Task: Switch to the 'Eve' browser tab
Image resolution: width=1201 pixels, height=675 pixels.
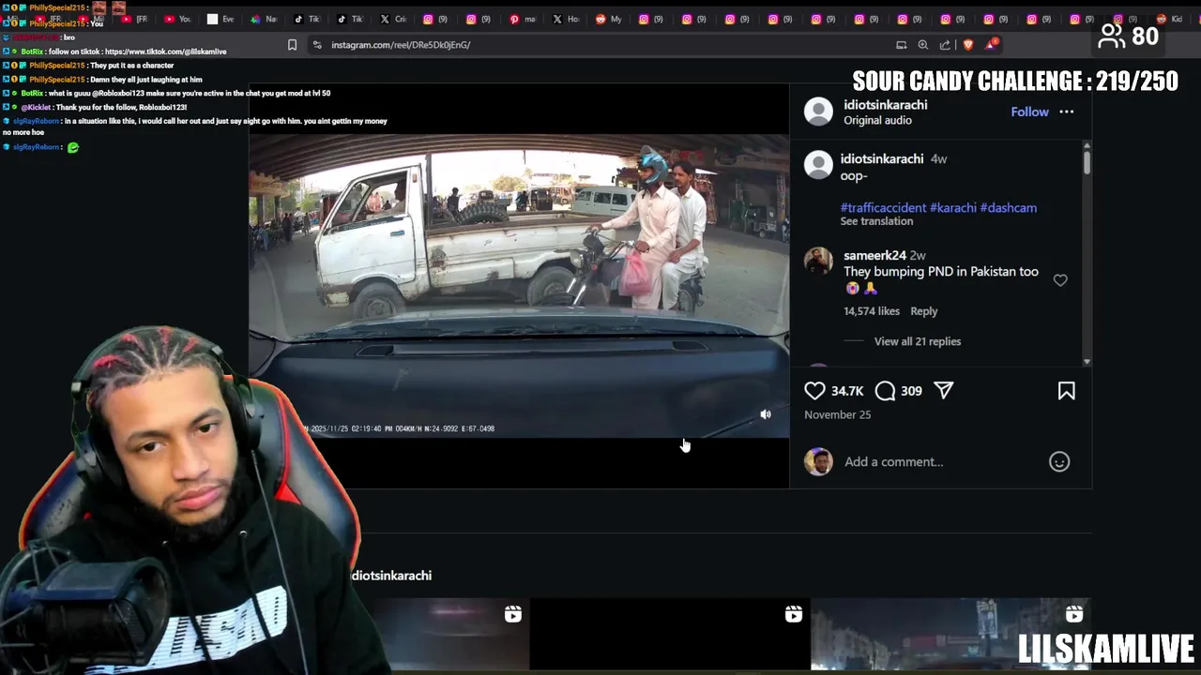Action: click(221, 19)
